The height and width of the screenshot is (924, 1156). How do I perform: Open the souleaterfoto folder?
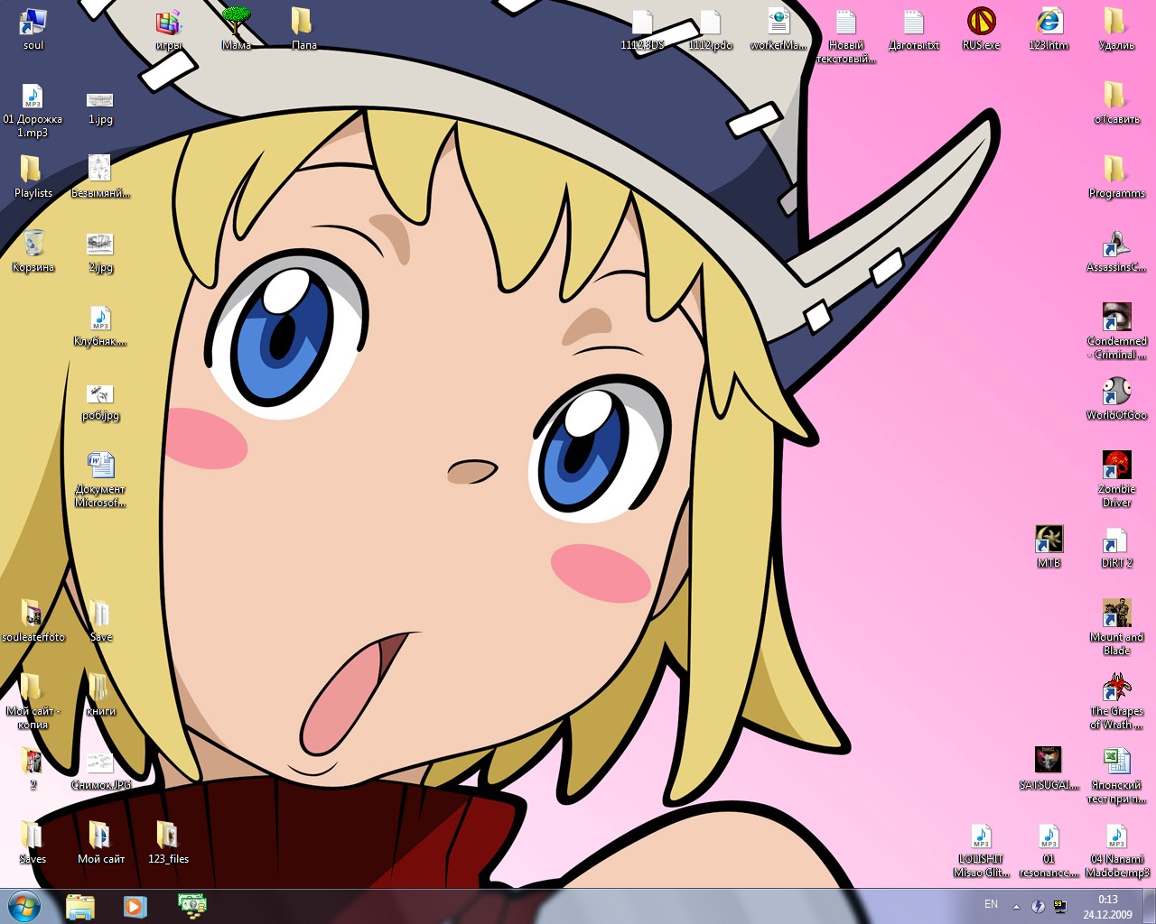pos(33,620)
